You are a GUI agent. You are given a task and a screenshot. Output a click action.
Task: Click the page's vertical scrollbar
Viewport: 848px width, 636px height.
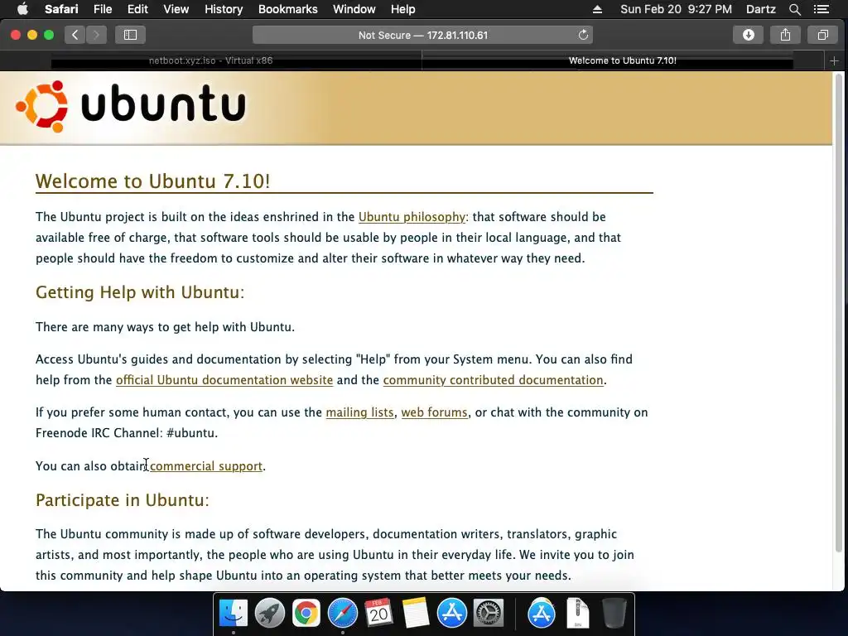839,314
